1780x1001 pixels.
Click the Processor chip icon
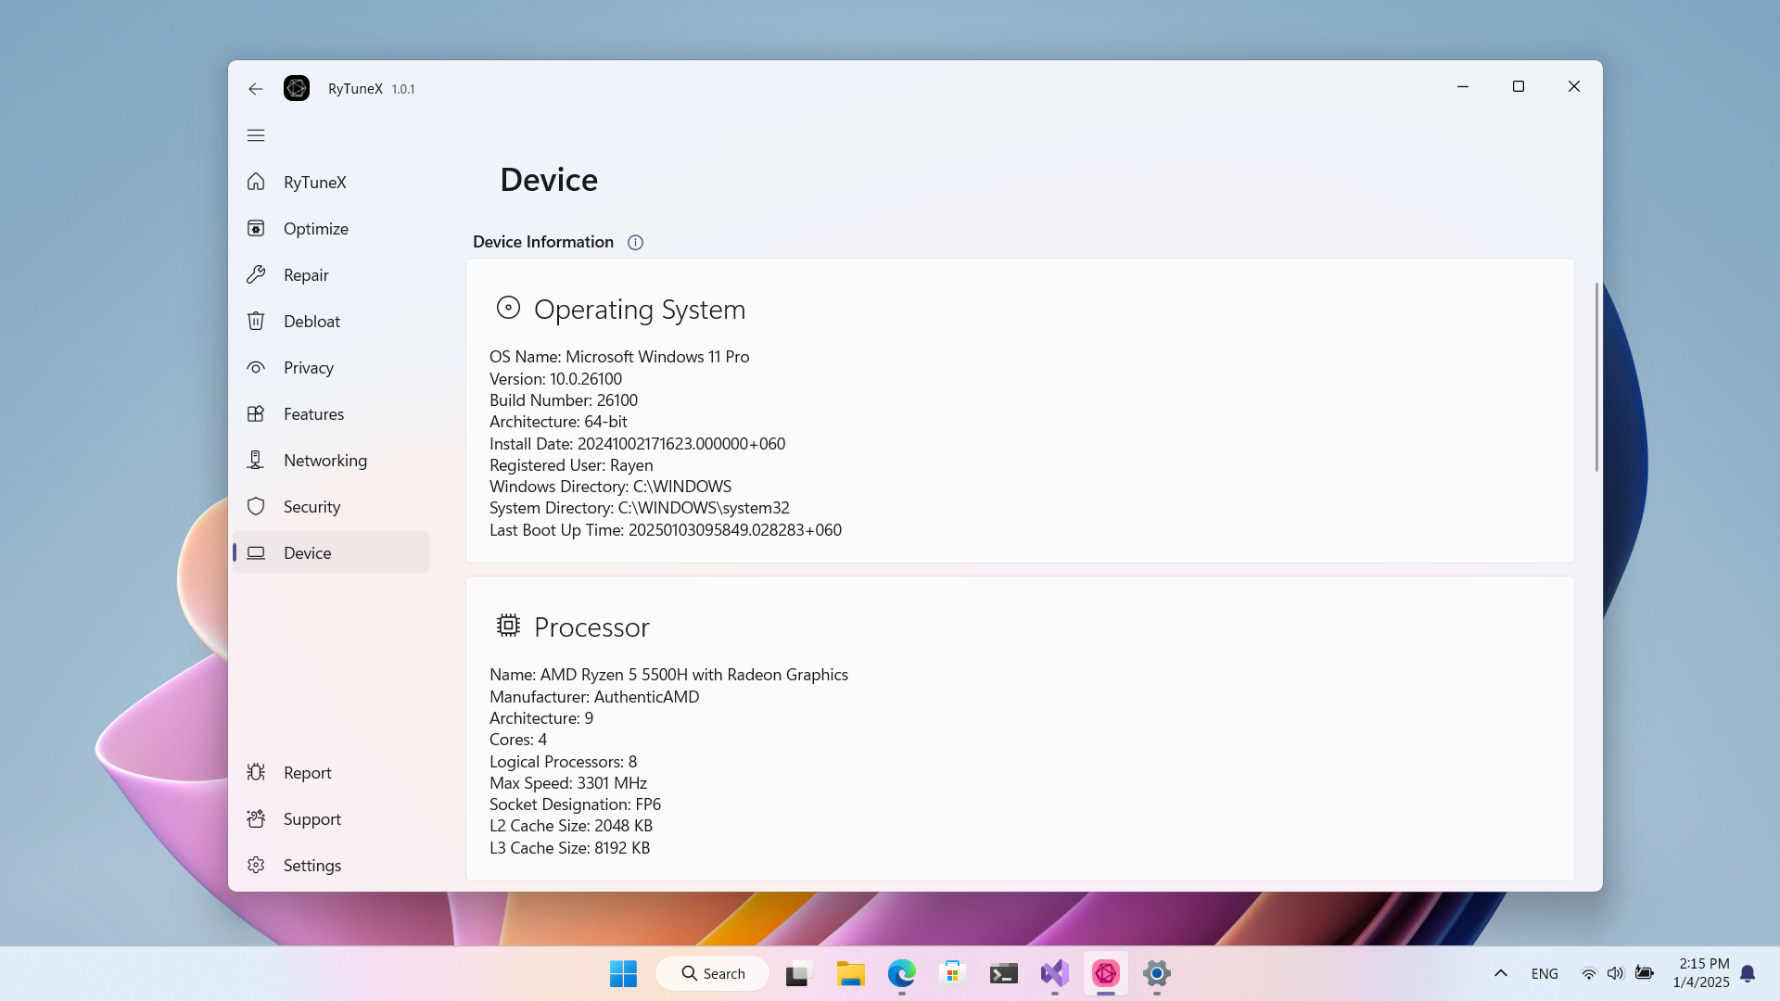point(508,626)
